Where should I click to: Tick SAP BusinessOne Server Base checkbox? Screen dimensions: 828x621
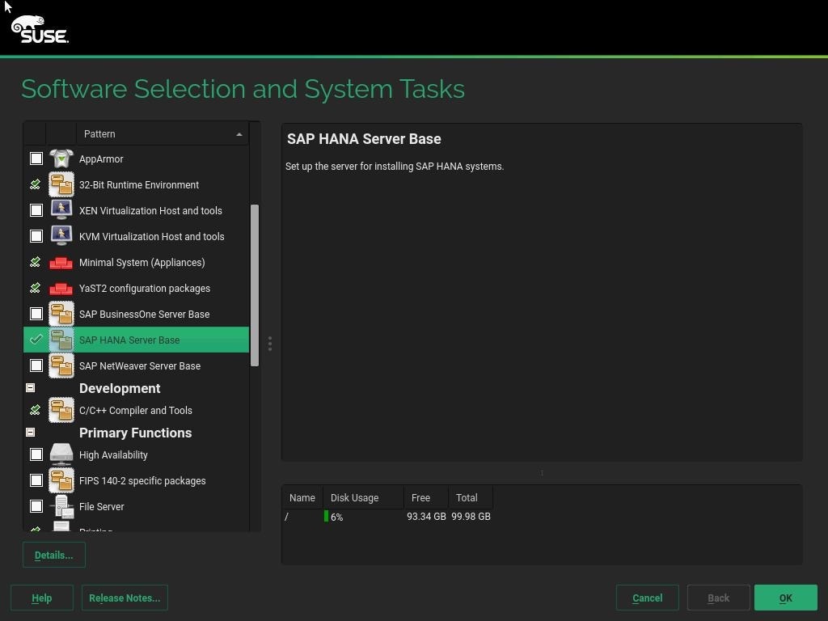click(x=36, y=314)
